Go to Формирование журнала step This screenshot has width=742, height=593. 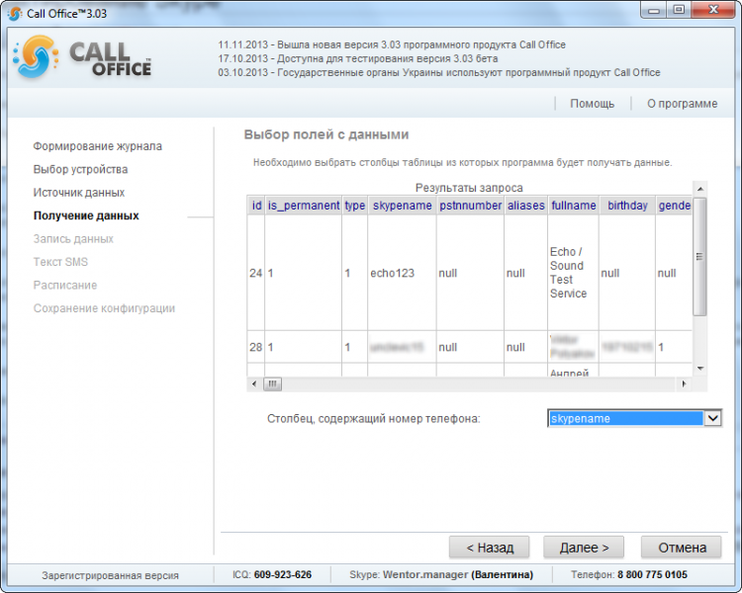click(98, 146)
